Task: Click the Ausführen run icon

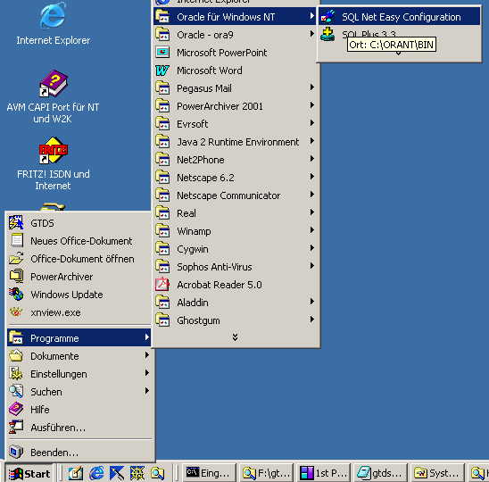Action: 16,427
